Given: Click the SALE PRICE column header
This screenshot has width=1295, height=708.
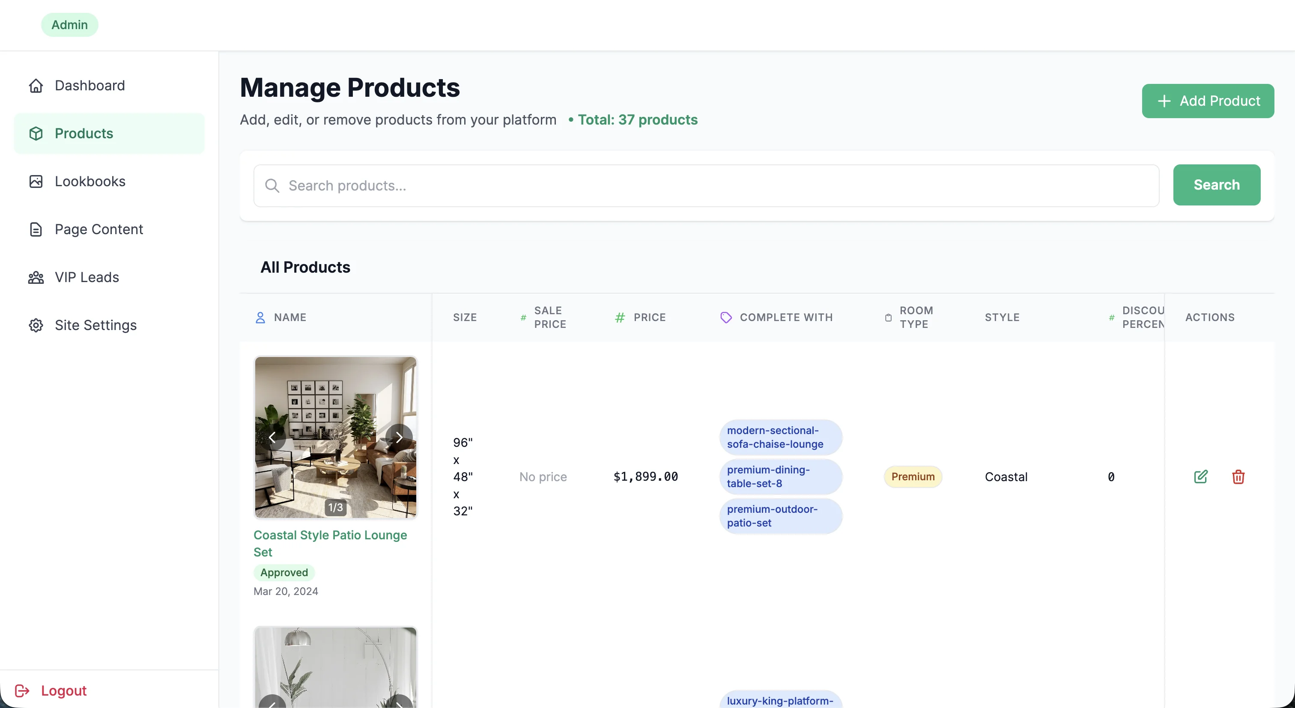Looking at the screenshot, I should [x=550, y=318].
